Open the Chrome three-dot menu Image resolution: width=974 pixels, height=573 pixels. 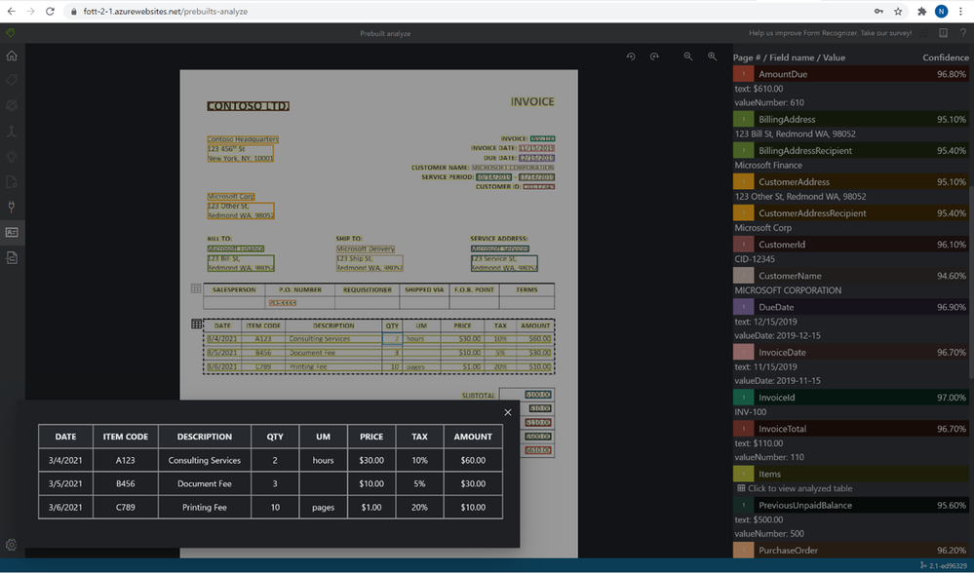coord(960,11)
